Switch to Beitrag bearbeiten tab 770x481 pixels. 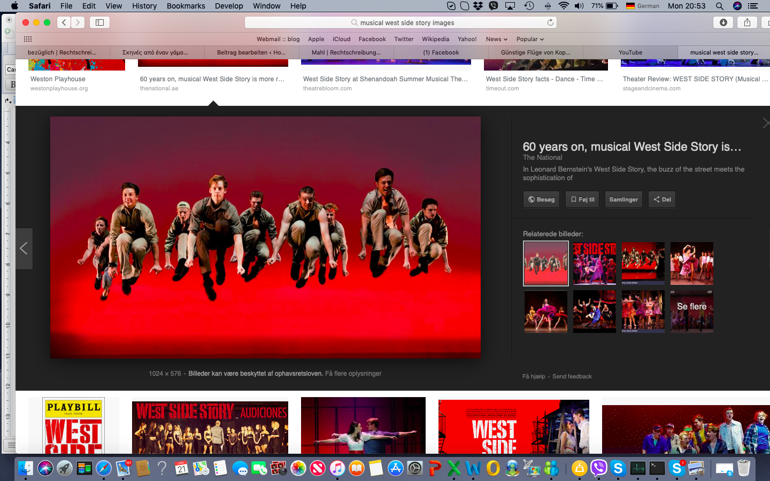tap(251, 52)
